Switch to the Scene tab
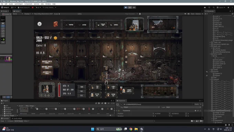Viewport: 234px width, 132px height. [x=5, y=11]
